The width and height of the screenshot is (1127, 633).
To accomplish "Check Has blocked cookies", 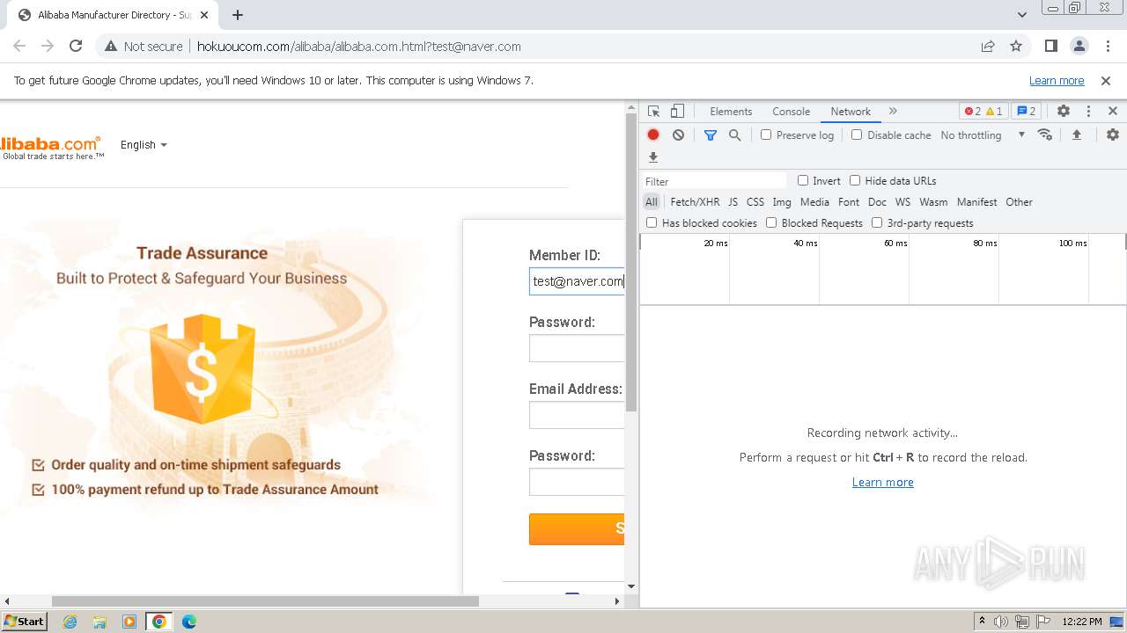I will pyautogui.click(x=652, y=222).
